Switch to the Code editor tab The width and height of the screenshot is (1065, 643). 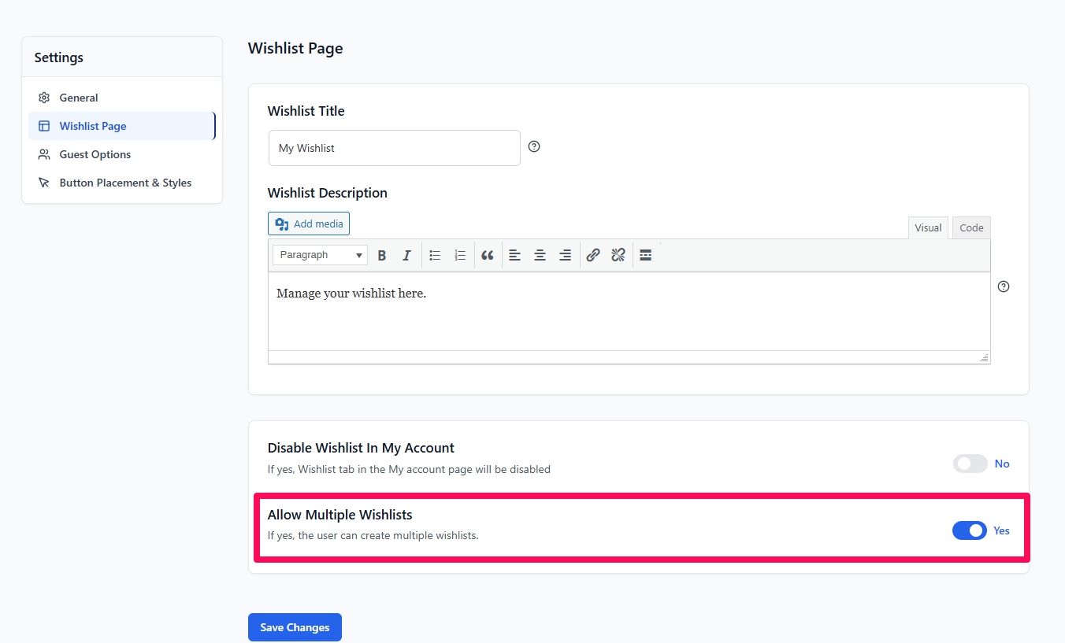click(971, 227)
